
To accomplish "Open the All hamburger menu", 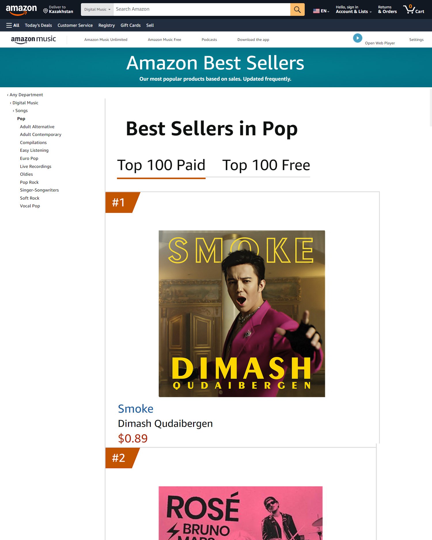I will [13, 25].
